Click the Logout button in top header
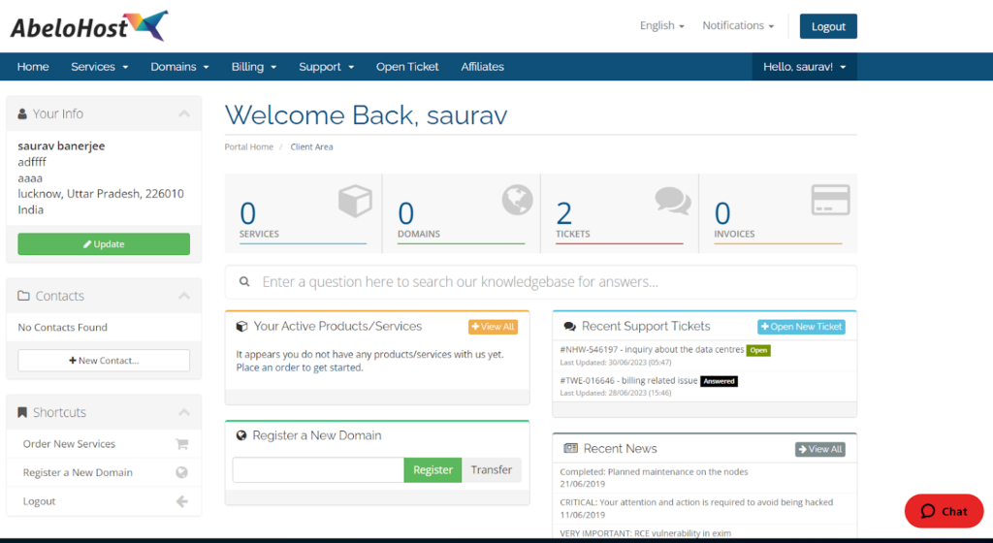This screenshot has width=993, height=543. coord(828,26)
